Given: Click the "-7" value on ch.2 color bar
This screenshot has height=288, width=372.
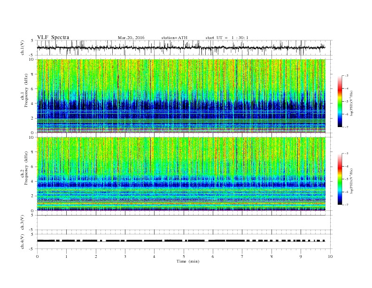Looking at the screenshot, I should pos(347,205).
